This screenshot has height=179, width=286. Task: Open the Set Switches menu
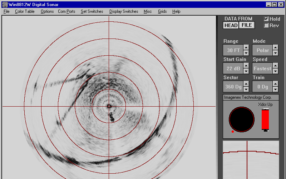pos(92,11)
